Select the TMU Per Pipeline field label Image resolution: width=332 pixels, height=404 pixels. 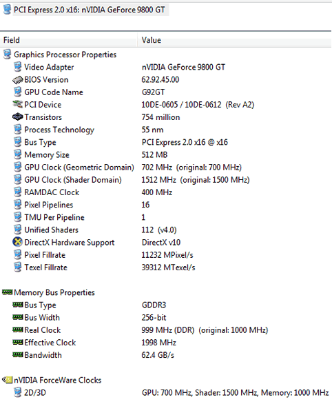pyautogui.click(x=54, y=217)
